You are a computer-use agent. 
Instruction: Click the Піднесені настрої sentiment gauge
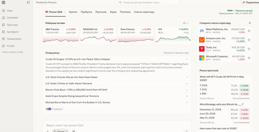[240, 10]
